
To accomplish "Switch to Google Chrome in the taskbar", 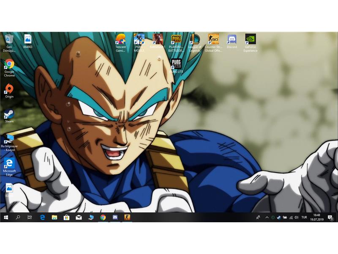I will coord(103,218).
